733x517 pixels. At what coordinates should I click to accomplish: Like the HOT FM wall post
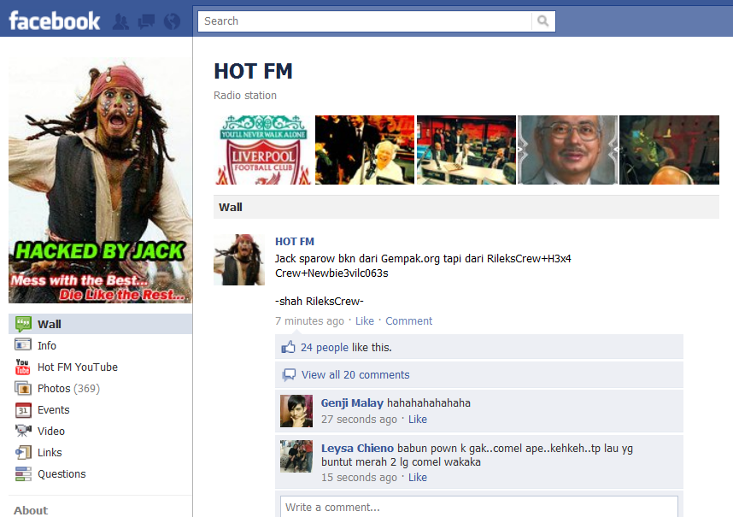point(365,321)
